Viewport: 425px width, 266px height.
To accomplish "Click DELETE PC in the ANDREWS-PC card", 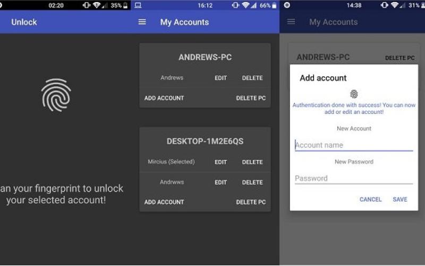I will (x=251, y=98).
